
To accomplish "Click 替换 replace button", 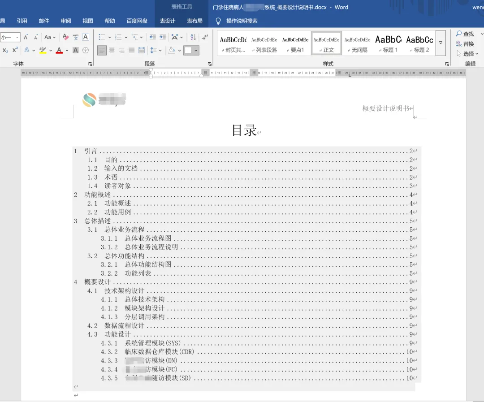I will (465, 43).
